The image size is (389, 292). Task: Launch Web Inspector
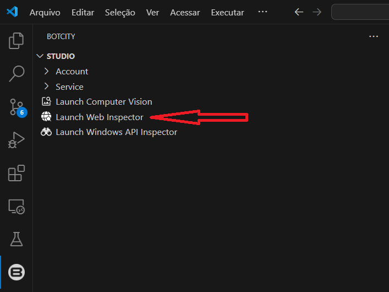point(99,117)
